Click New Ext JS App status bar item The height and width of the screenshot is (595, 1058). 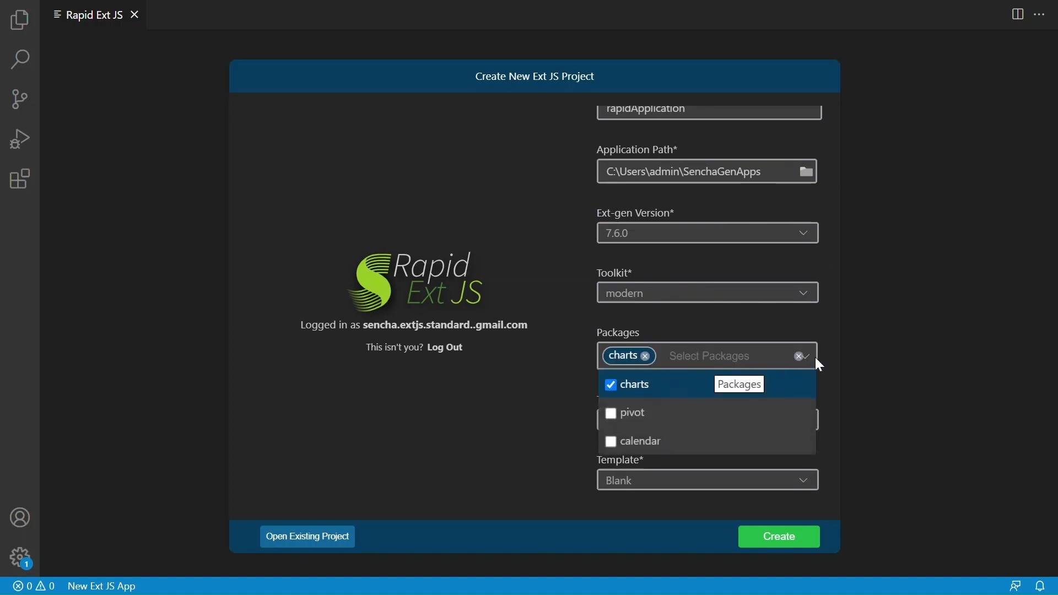point(102,587)
